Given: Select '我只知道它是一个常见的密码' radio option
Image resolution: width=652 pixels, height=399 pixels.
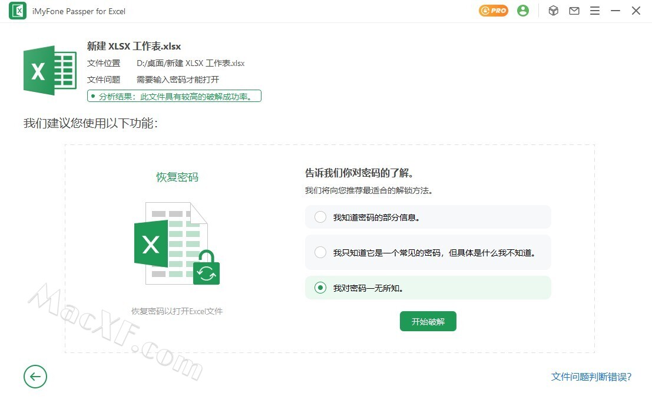Looking at the screenshot, I should coord(428,252).
